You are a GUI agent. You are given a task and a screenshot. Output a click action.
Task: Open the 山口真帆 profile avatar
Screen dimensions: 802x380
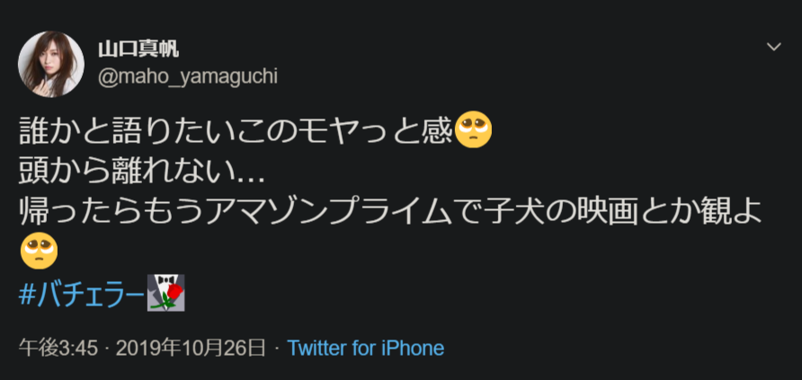tap(51, 64)
